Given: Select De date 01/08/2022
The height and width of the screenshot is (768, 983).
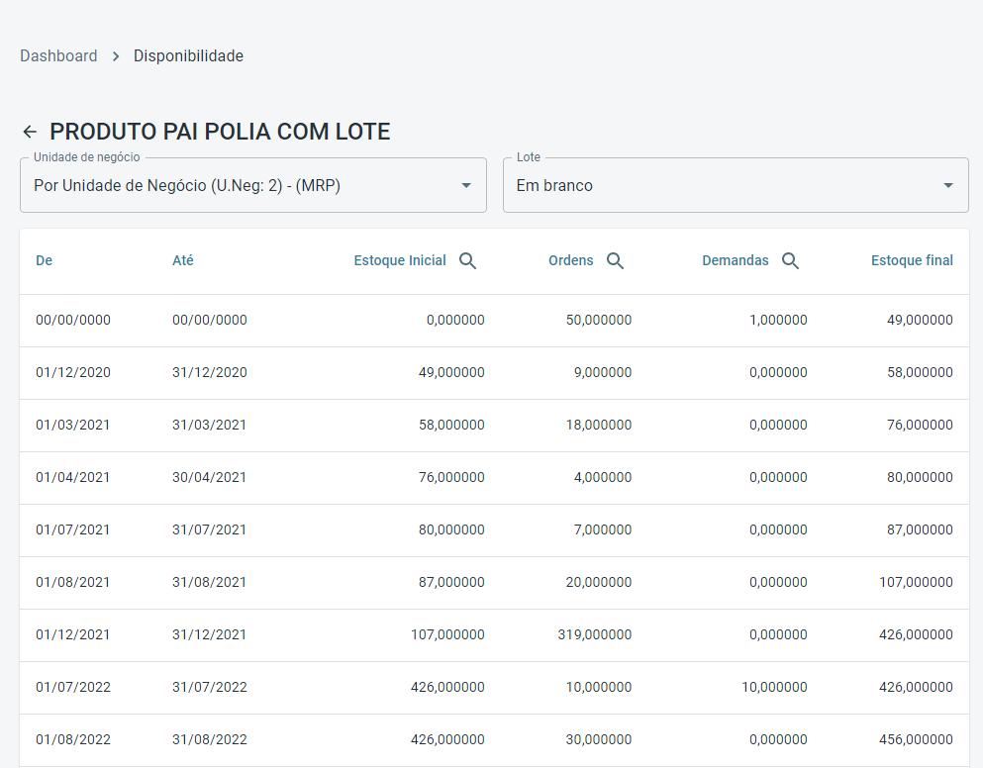Looking at the screenshot, I should pos(73,739).
